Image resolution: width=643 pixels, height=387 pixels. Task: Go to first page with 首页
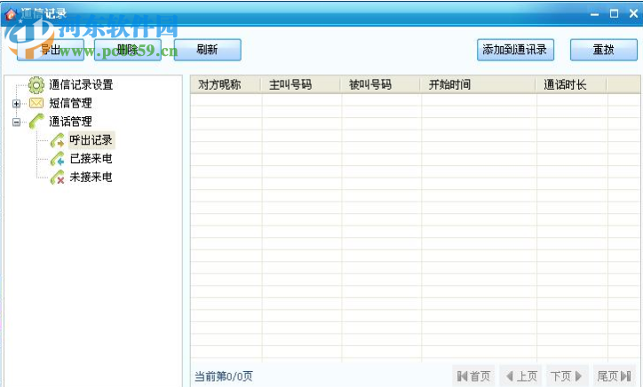473,376
